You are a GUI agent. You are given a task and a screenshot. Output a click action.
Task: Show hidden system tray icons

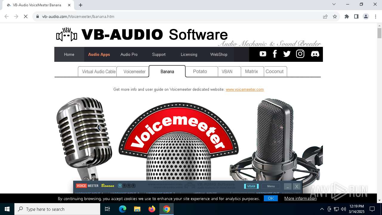tap(322, 209)
